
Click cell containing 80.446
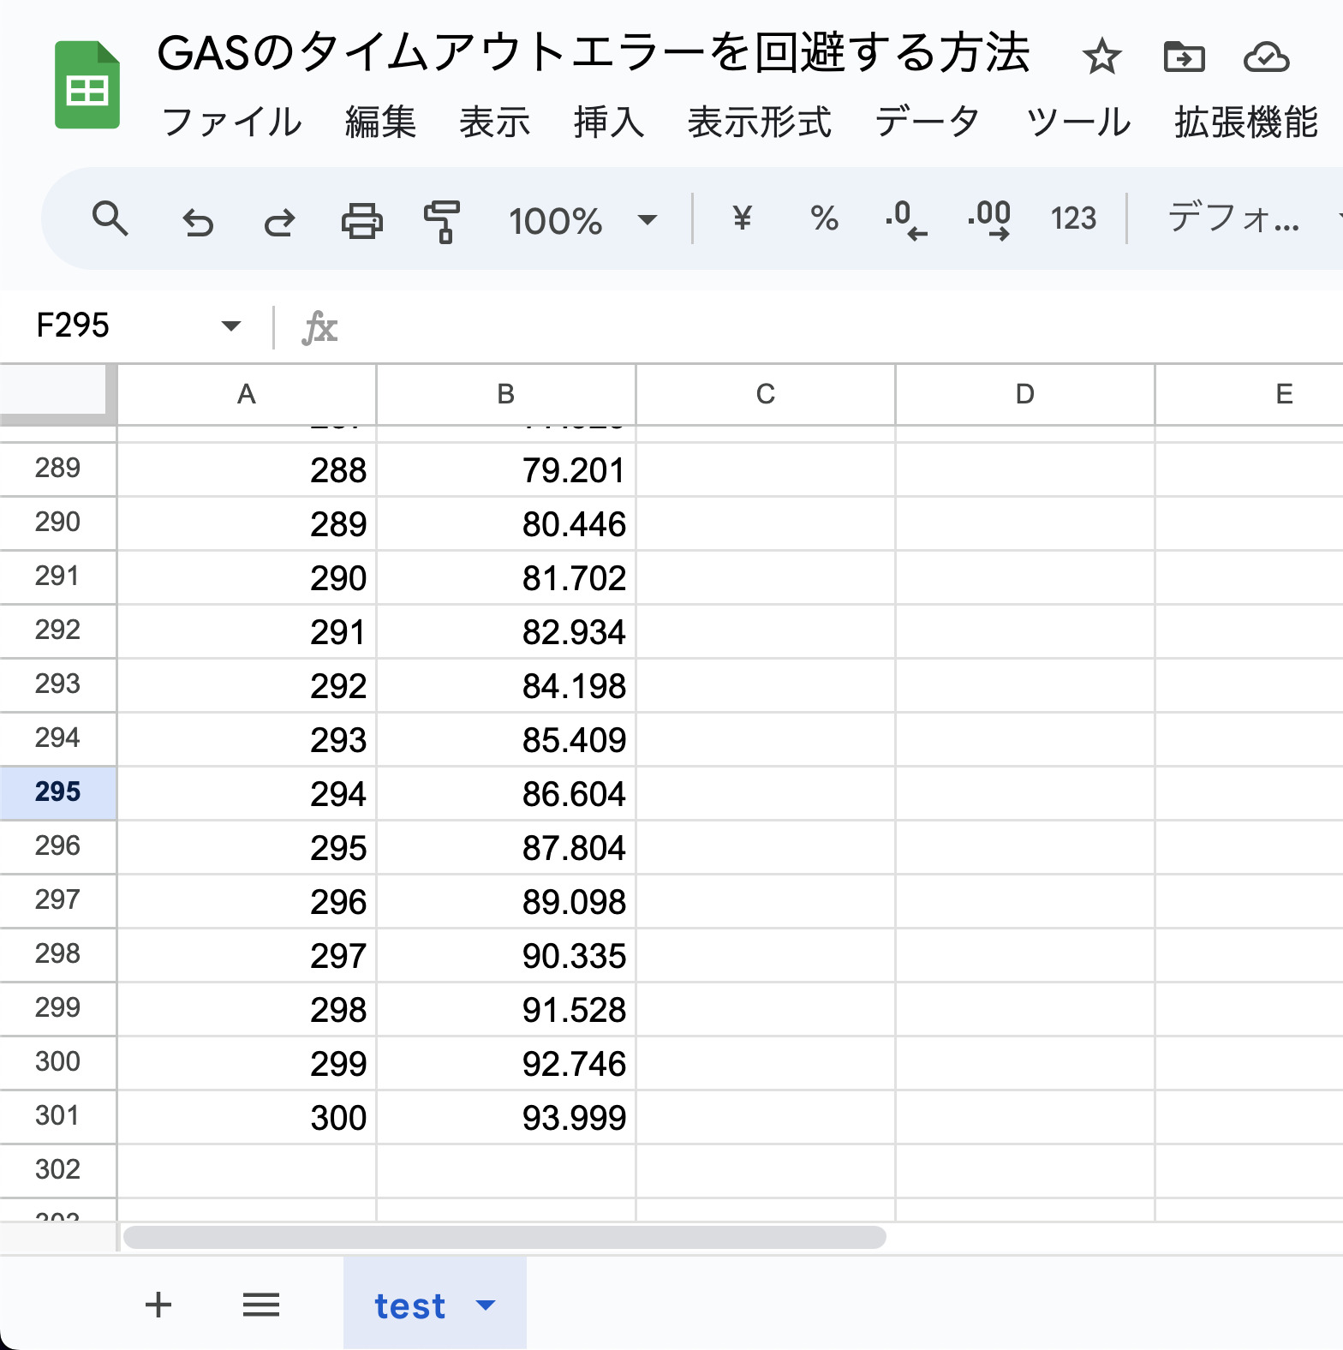coord(506,523)
